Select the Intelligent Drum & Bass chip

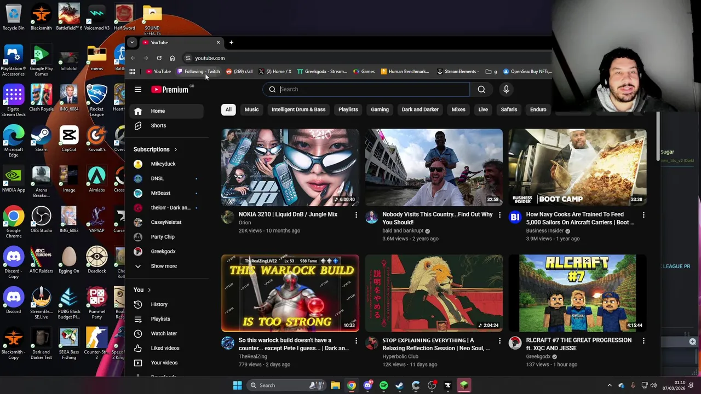pos(298,109)
